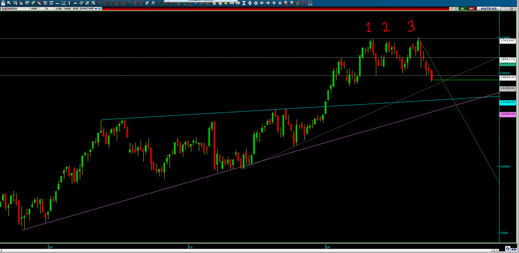Click the zoom in magnifier icon
519x253 pixels.
(286, 3)
